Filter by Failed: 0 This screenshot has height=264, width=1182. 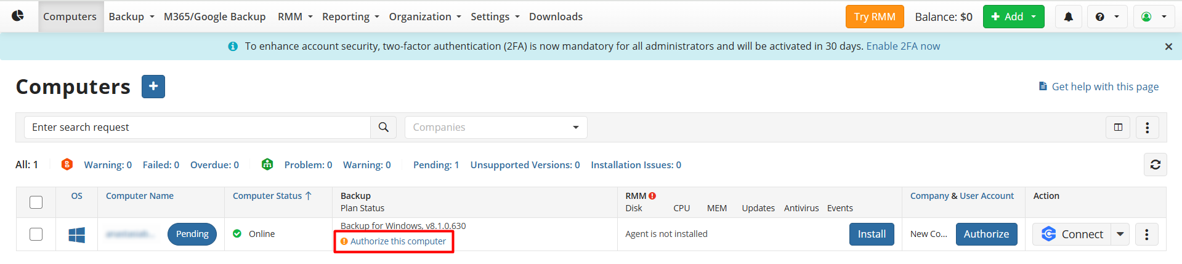[x=161, y=165]
